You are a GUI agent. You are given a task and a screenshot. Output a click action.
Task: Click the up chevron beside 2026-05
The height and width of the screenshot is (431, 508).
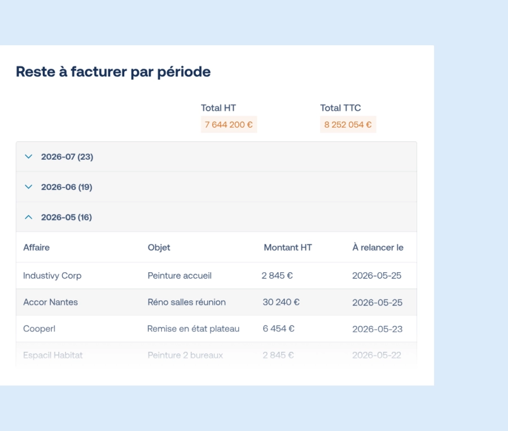(29, 217)
